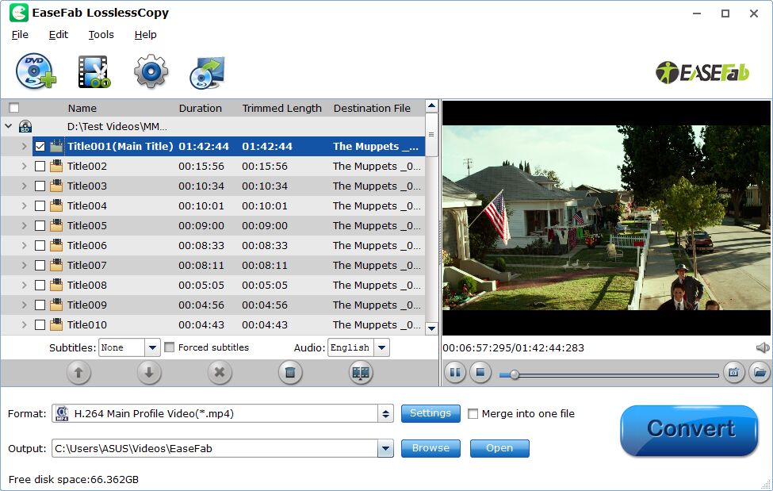Click the EaseFab LosslessCopy app icon
This screenshot has height=491, width=773.
19,13
